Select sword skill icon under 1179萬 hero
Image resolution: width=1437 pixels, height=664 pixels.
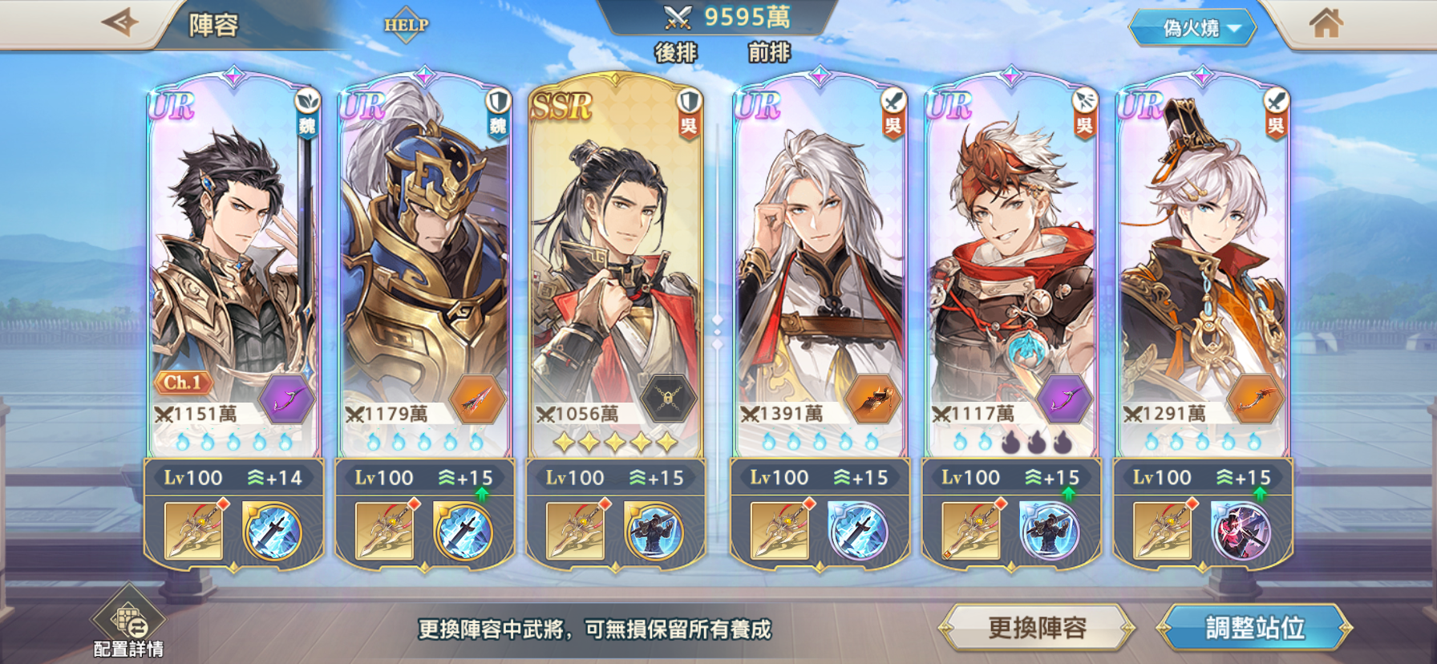[462, 532]
